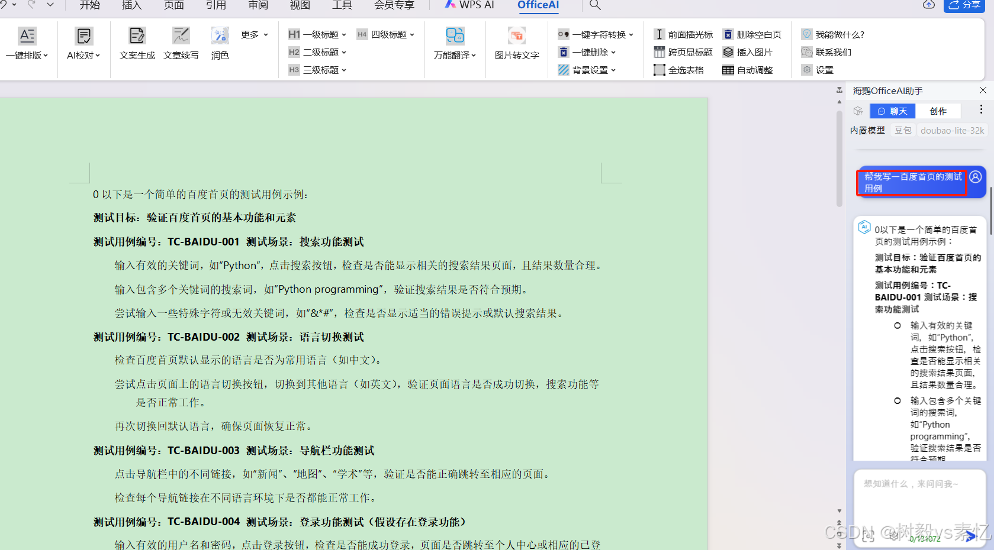Click heading TC-BAIDU-002 in the document
The height and width of the screenshot is (550, 994).
(229, 337)
